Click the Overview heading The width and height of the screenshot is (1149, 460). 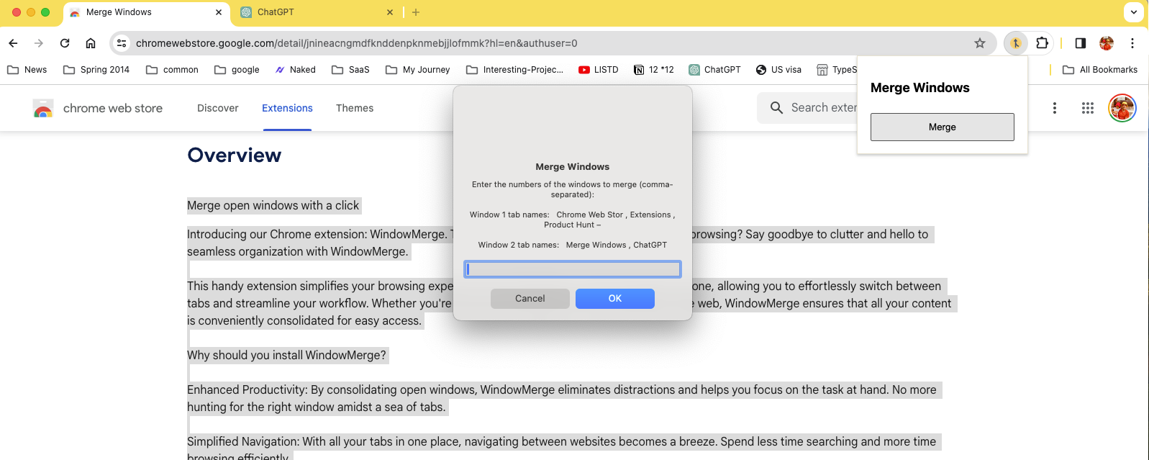235,155
